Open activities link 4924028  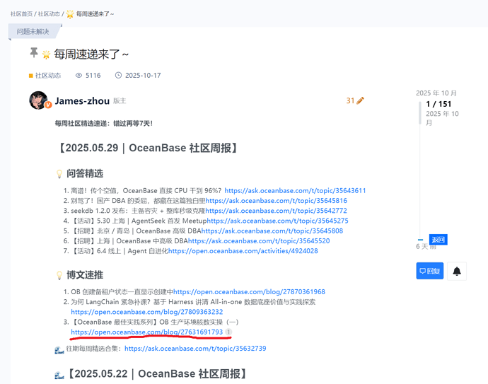tap(243, 251)
